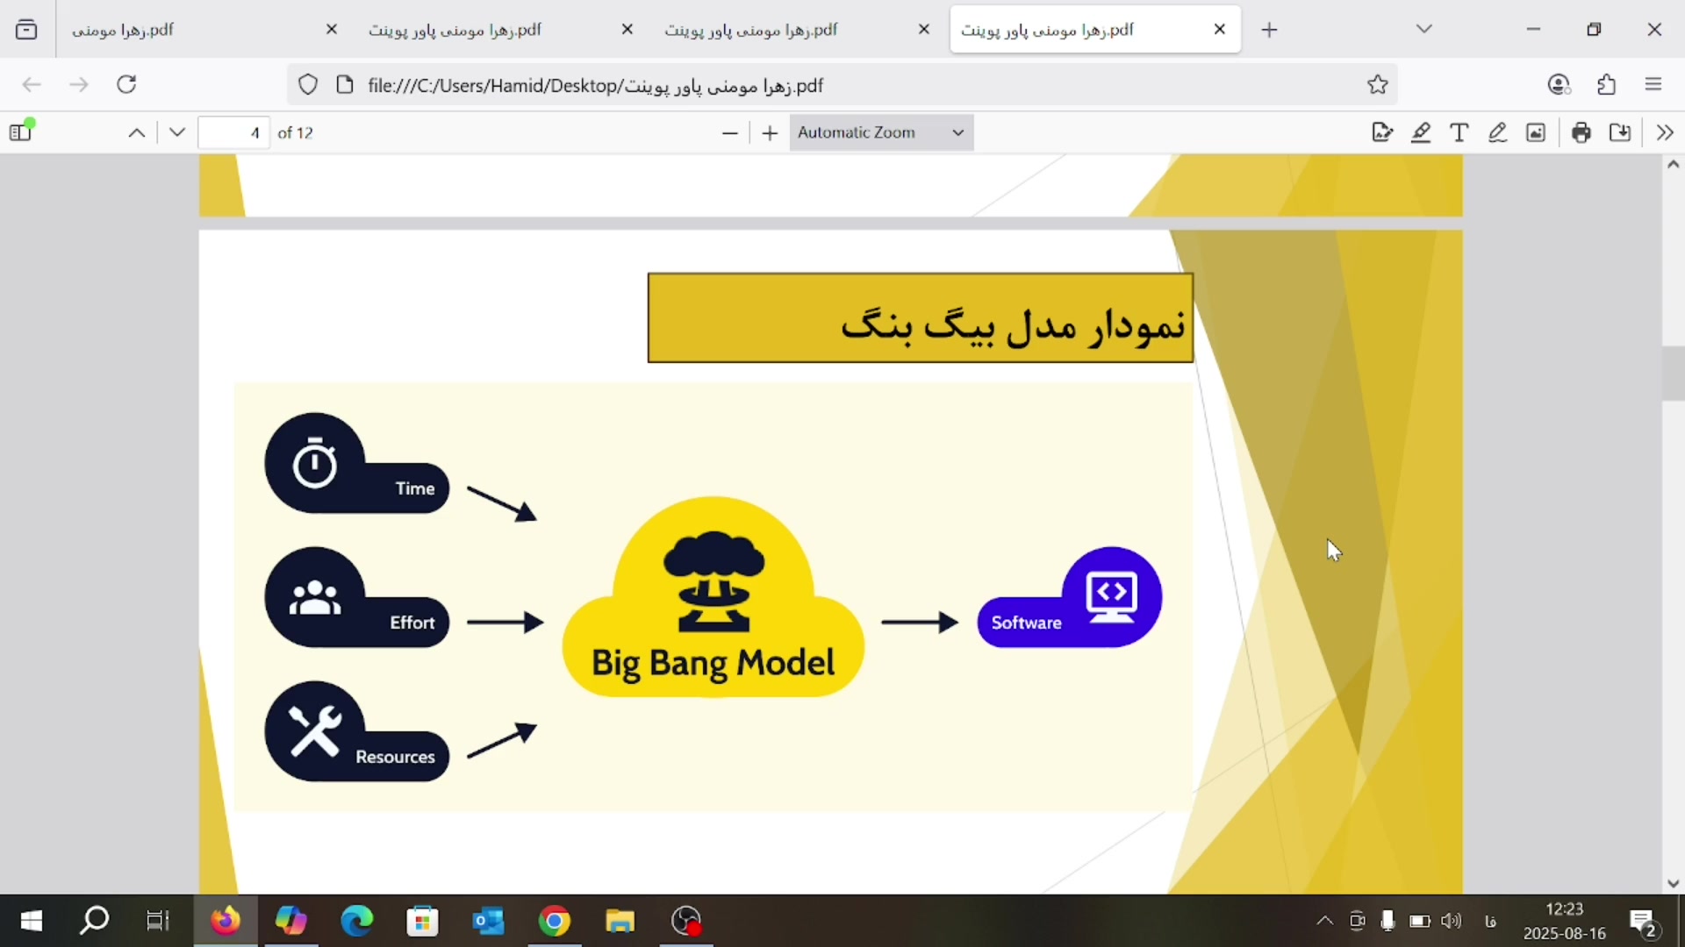Open the Automatic Zoom dropdown
Image resolution: width=1685 pixels, height=947 pixels.
pos(881,132)
